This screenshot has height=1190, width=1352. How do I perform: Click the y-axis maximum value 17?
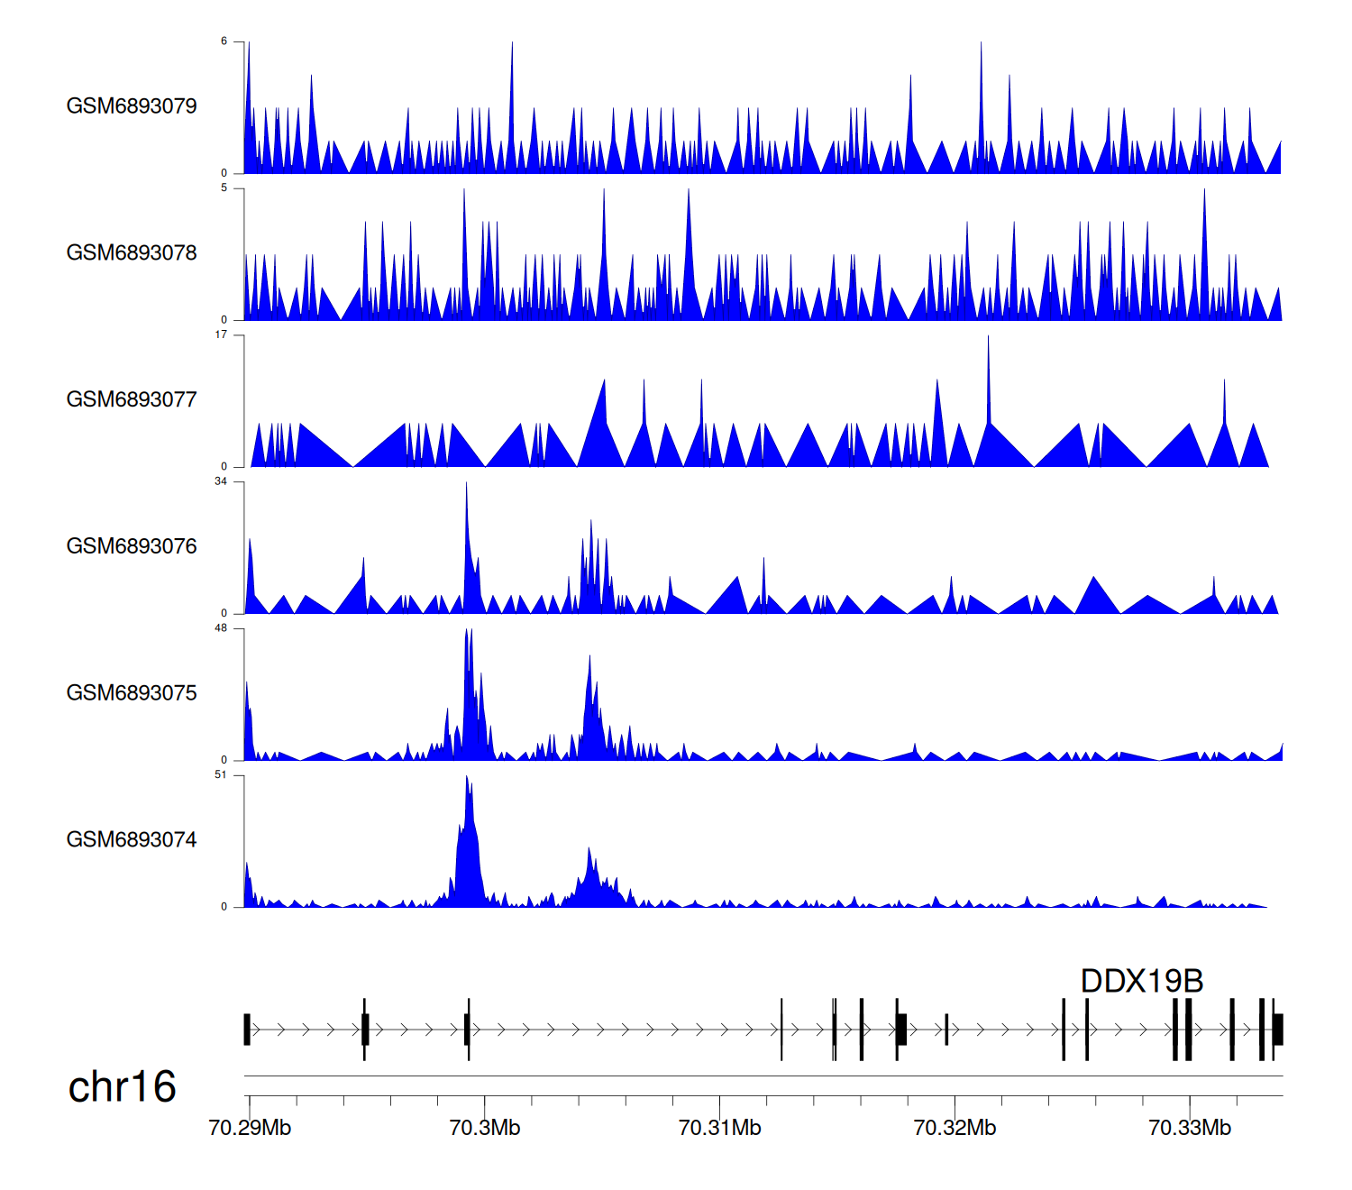pyautogui.click(x=221, y=335)
